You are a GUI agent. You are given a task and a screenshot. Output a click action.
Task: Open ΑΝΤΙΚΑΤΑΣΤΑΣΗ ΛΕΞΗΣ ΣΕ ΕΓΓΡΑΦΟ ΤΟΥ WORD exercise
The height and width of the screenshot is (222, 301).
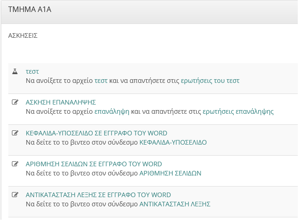click(x=98, y=195)
